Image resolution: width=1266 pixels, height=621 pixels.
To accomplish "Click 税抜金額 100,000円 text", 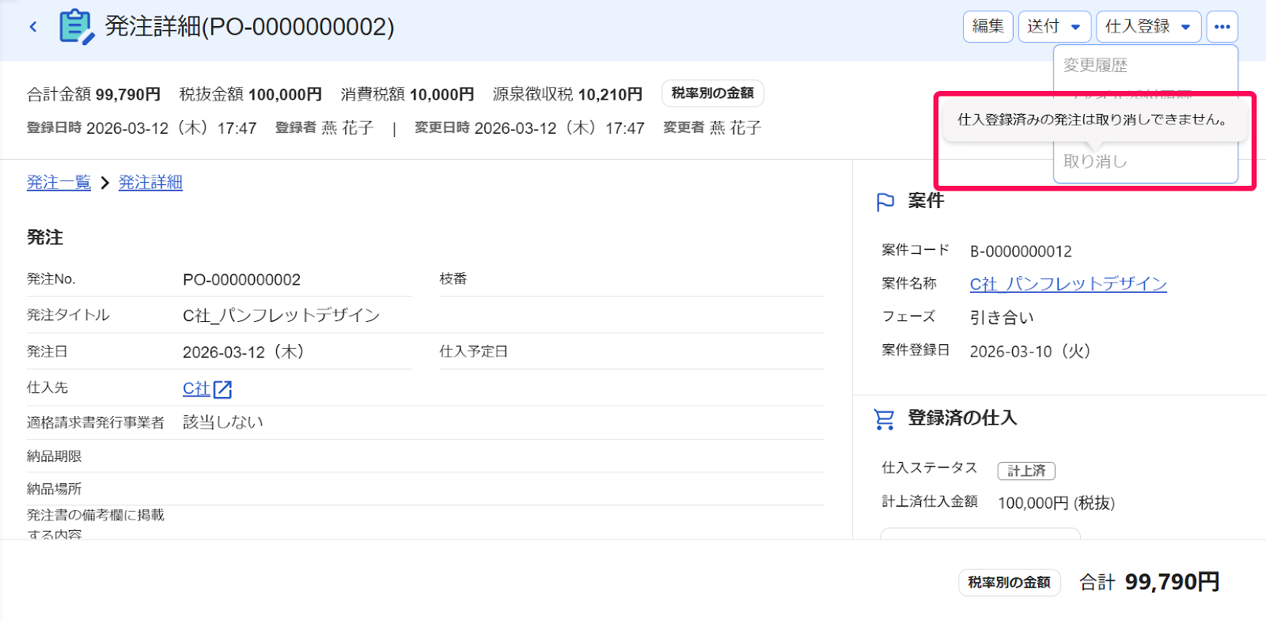I will tap(251, 94).
